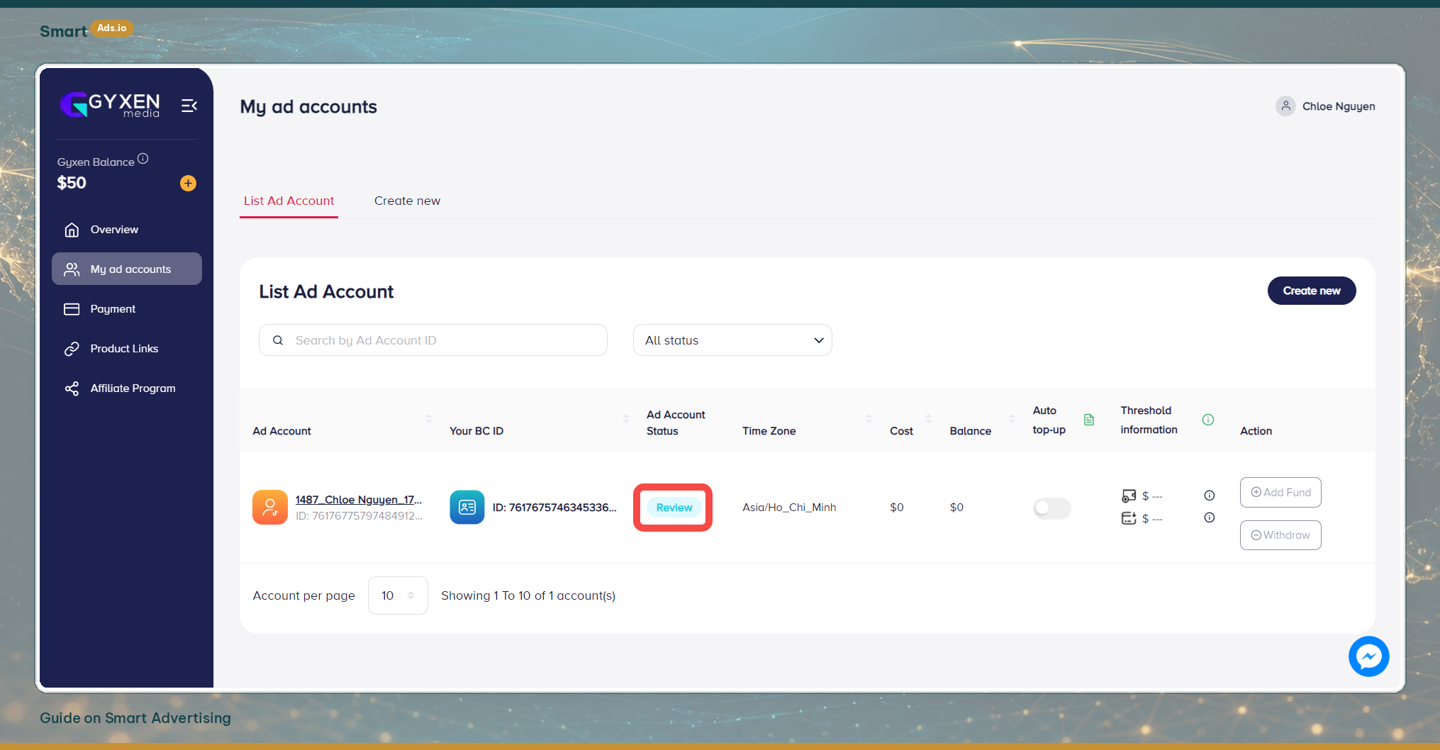The height and width of the screenshot is (750, 1440).
Task: Click the orange plus to add balance
Action: tap(188, 184)
